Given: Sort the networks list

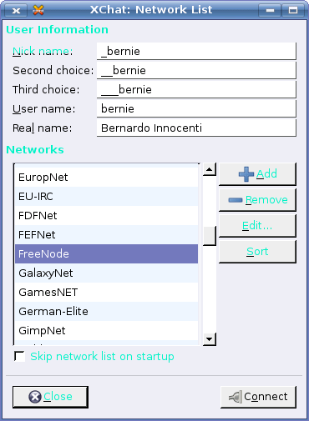Looking at the screenshot, I should tap(257, 252).
